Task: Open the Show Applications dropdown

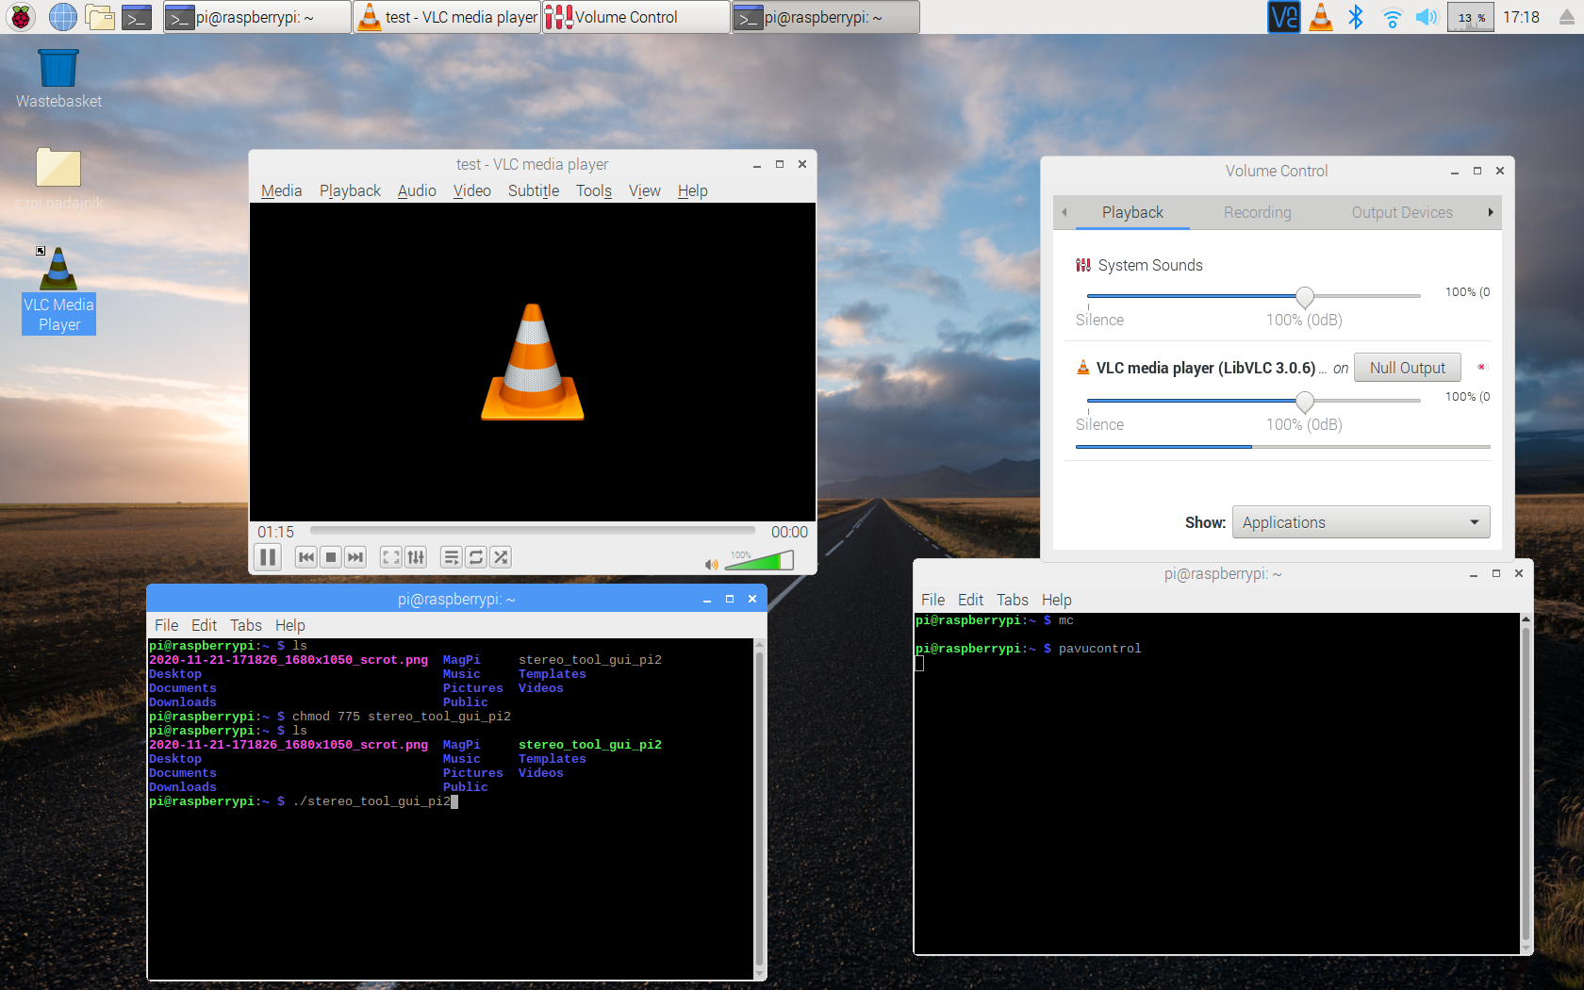Action: point(1361,522)
